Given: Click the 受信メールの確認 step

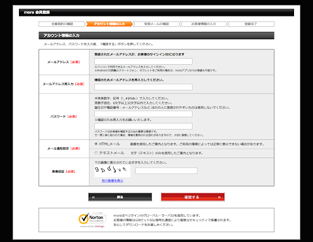Looking at the screenshot, I should [156, 24].
